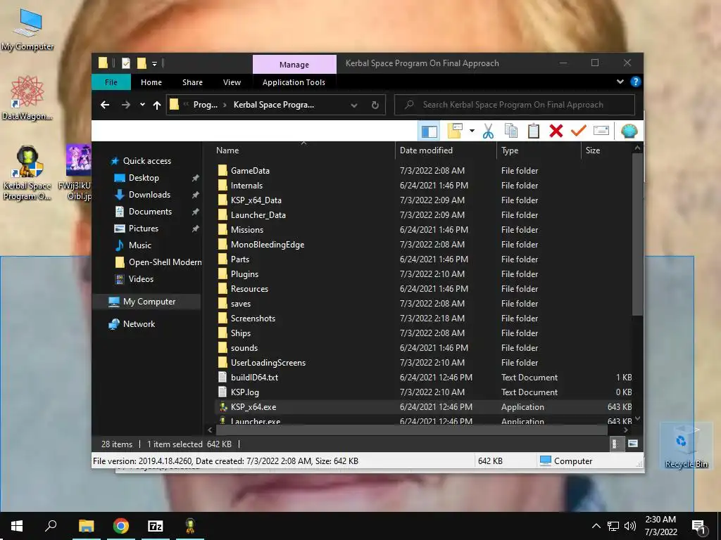Open 7-Zip from the taskbar

click(156, 526)
